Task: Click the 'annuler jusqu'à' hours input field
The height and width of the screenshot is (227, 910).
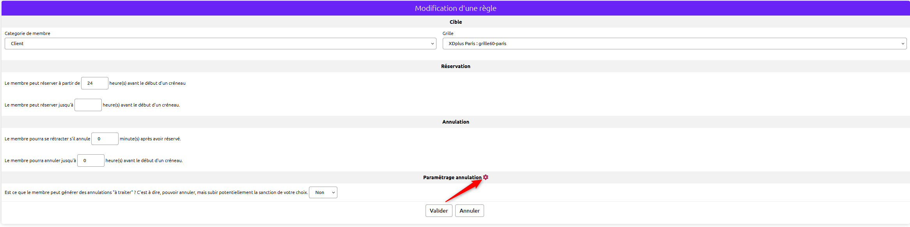Action: pos(90,161)
